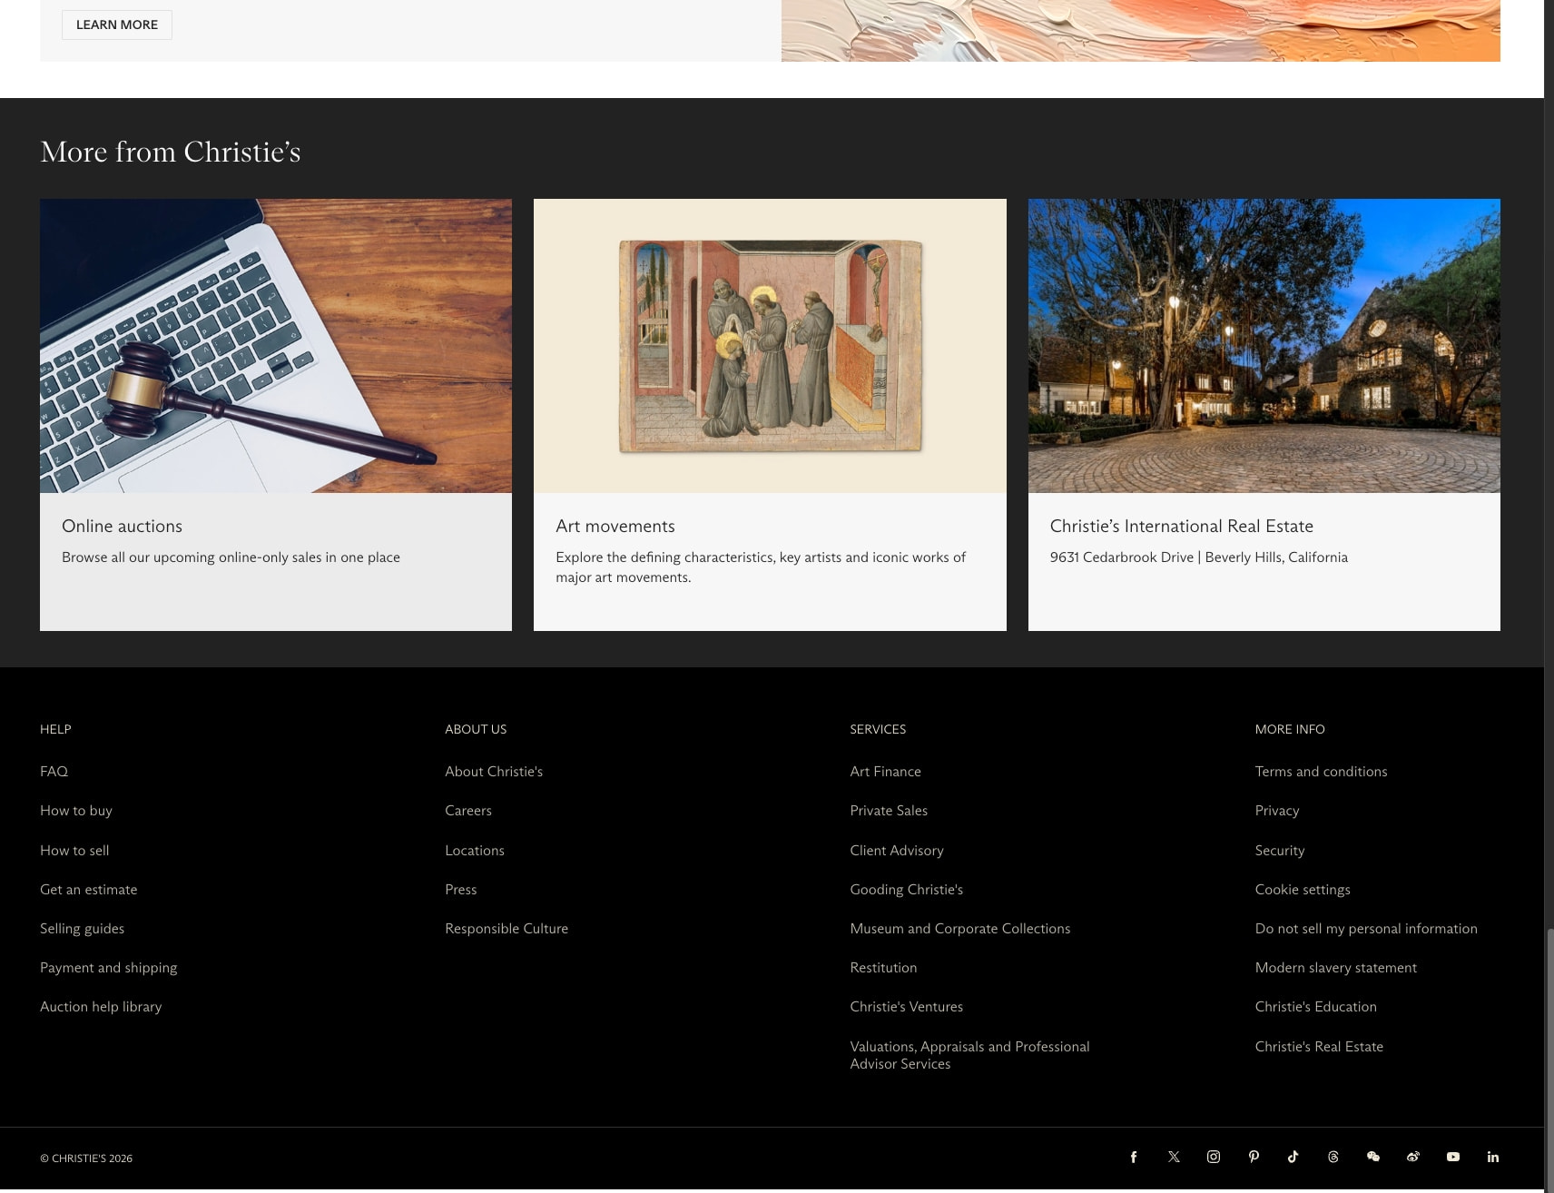Open the FAQ footer link
Viewport: 1554px width, 1193px height.
[54, 771]
